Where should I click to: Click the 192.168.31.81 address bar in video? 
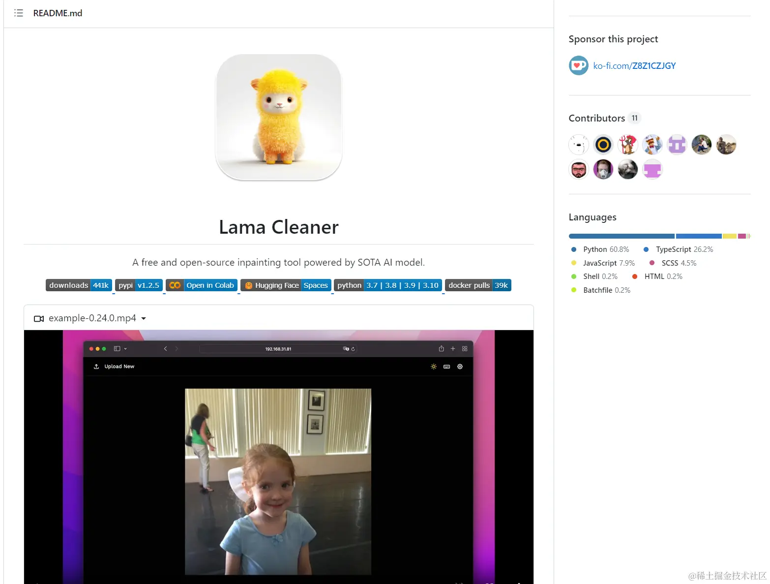[x=278, y=349]
